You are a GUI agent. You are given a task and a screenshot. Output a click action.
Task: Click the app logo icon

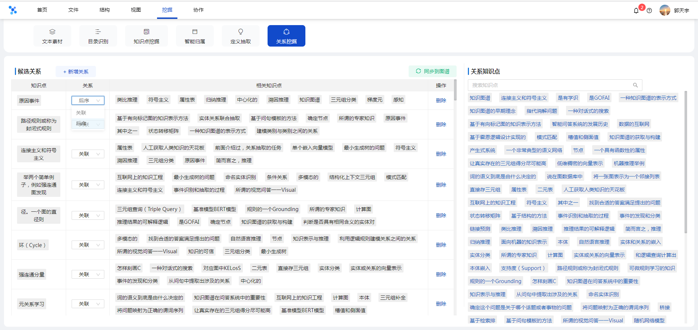(x=13, y=10)
